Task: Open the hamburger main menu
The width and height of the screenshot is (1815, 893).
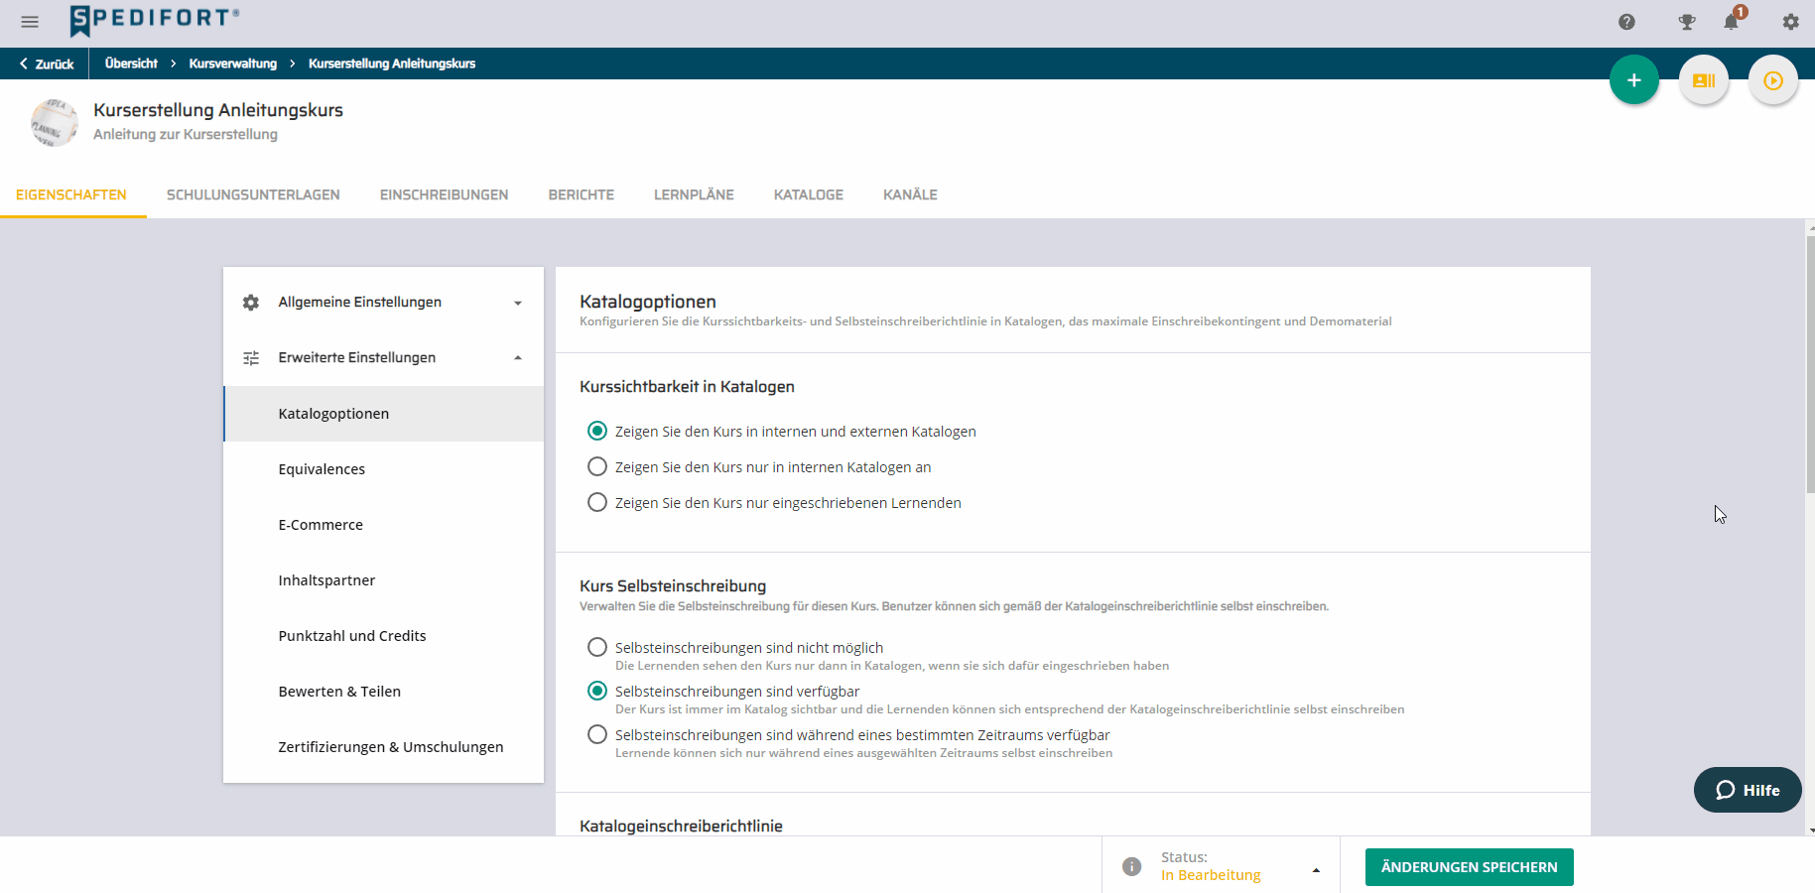Action: [30, 22]
